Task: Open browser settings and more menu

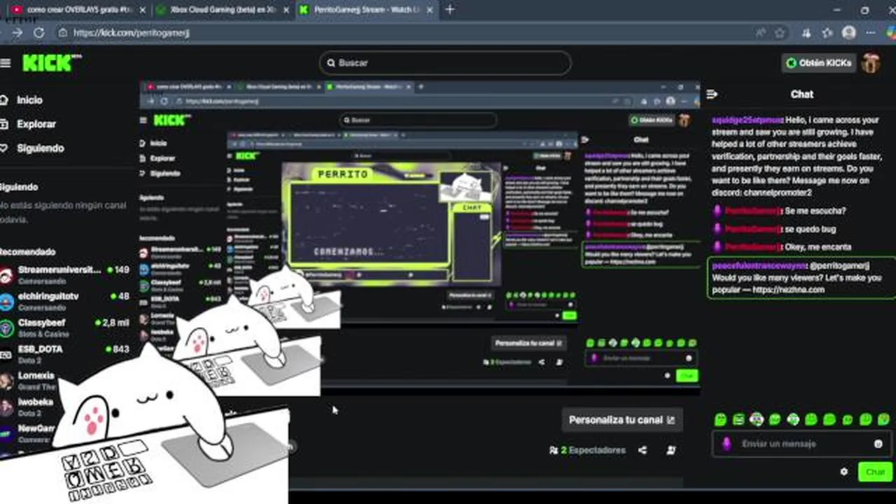Action: click(871, 33)
